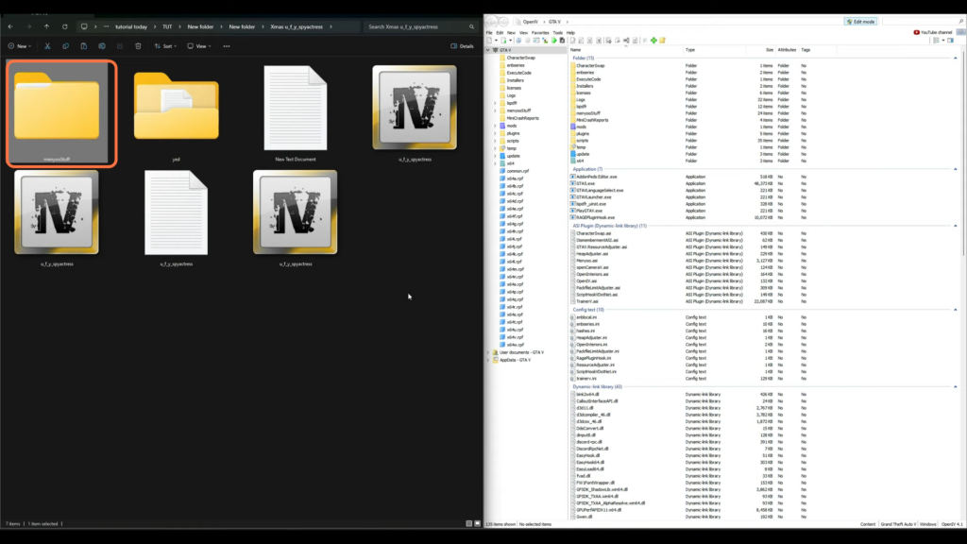Viewport: 967px width, 544px height.
Task: Rename the selected item in File Explorer
Action: (102, 46)
